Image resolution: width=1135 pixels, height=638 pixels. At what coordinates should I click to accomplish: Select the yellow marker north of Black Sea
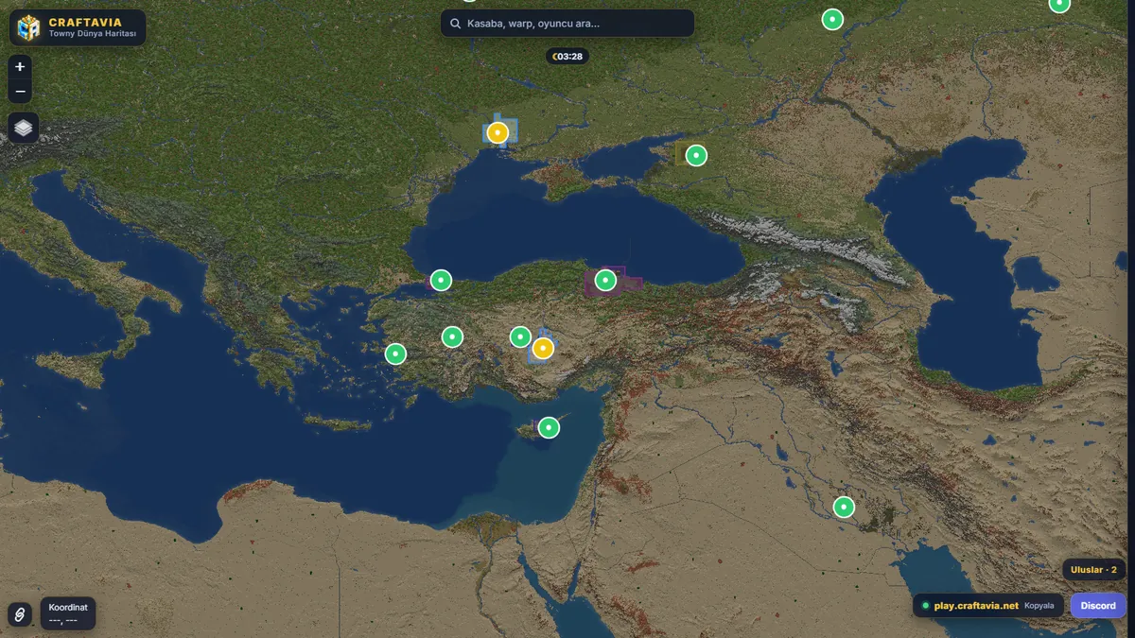(498, 132)
